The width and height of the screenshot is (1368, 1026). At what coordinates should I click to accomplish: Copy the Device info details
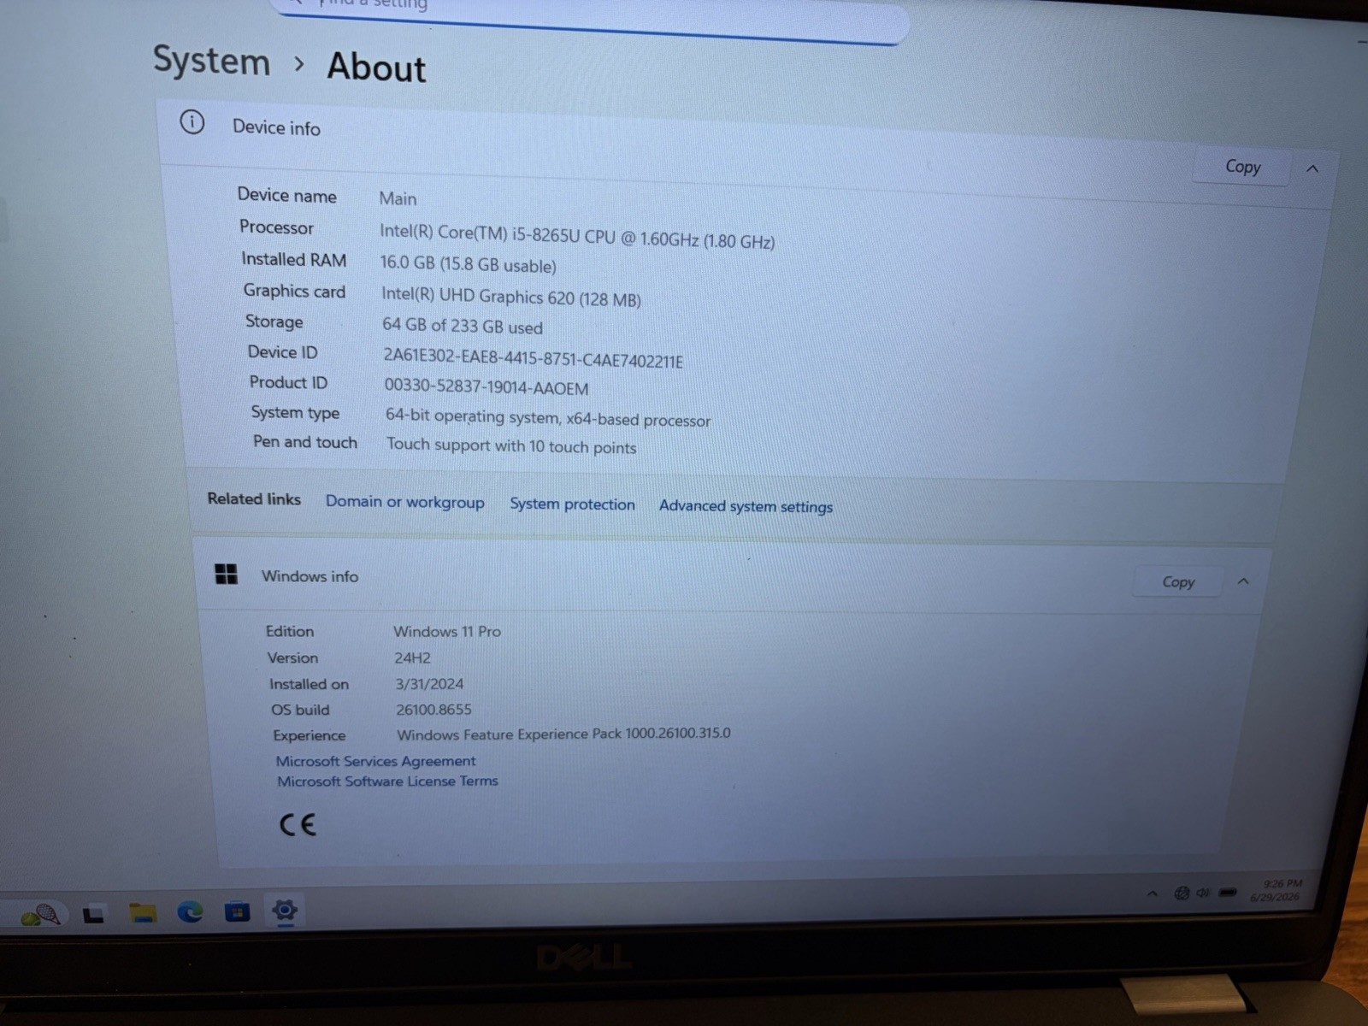(1241, 167)
